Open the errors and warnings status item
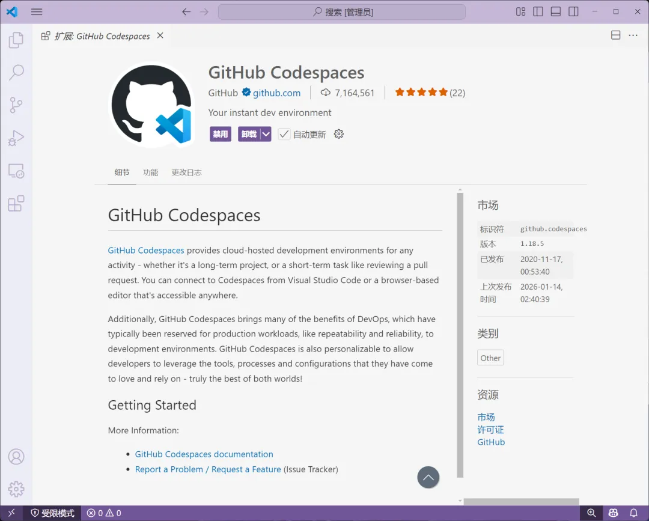This screenshot has width=649, height=521. pos(104,513)
